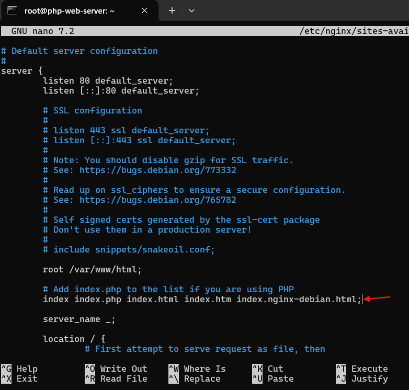Click the ^G Help shortcut

coord(19,369)
